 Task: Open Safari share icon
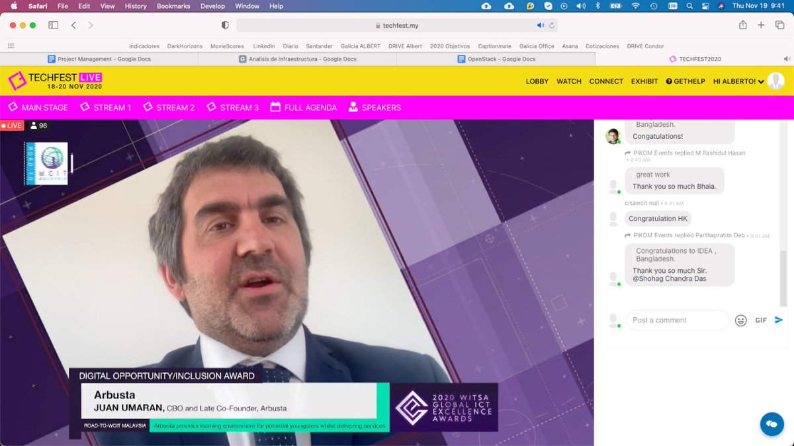743,25
